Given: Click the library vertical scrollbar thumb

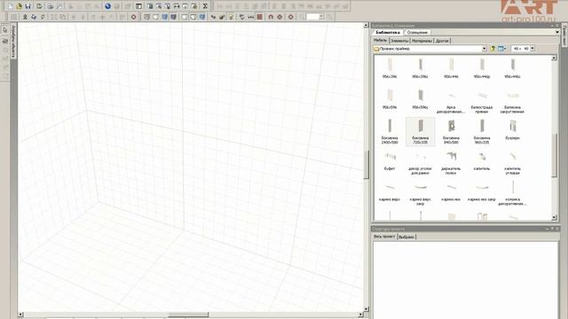Looking at the screenshot, I should (x=554, y=156).
